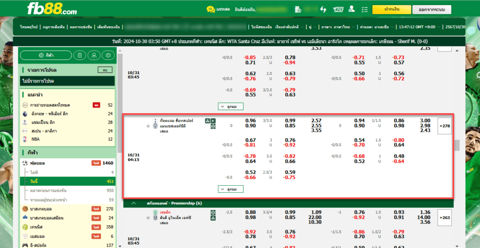Select 'ไลฟ์' live sub-item under Football
480x248 pixels.
67,172
